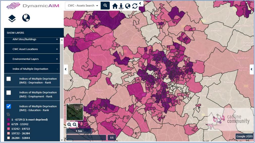Uncheck the IMD Education Rank layer

pos(9,106)
